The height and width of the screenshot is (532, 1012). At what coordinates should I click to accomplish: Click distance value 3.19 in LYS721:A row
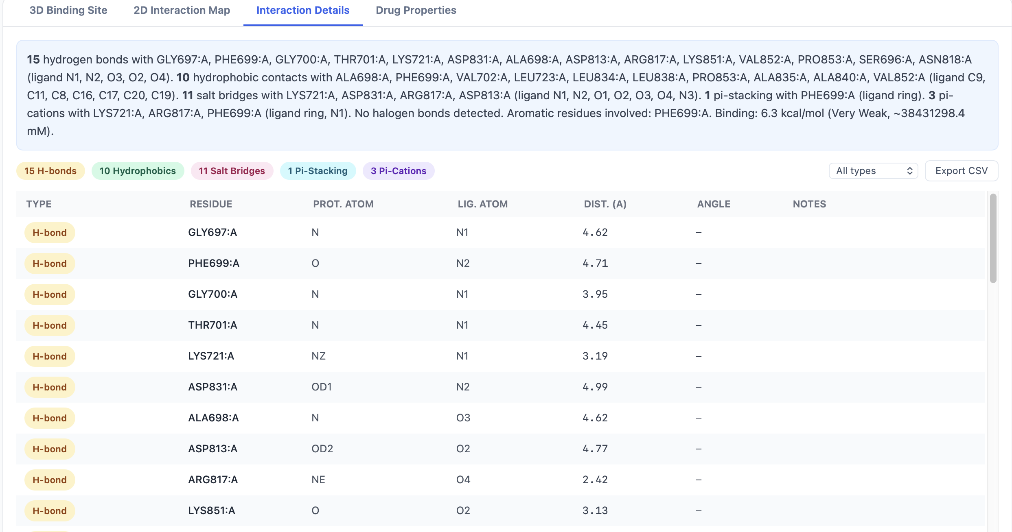point(595,356)
